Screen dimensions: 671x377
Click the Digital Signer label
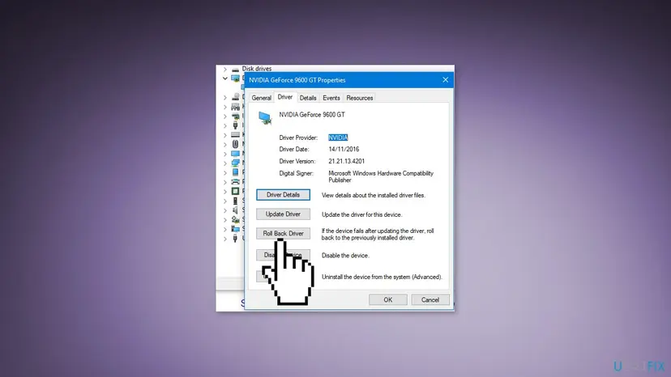pos(296,173)
